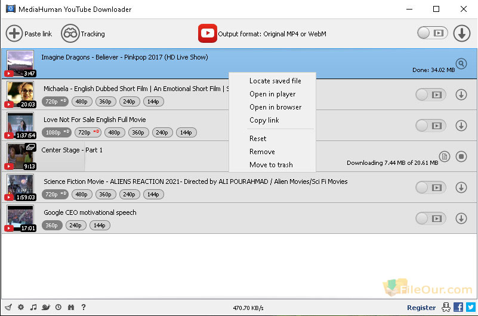Image resolution: width=478 pixels, height=316 pixels.
Task: Click the Center Stage video thumbnail
Action: click(x=20, y=157)
